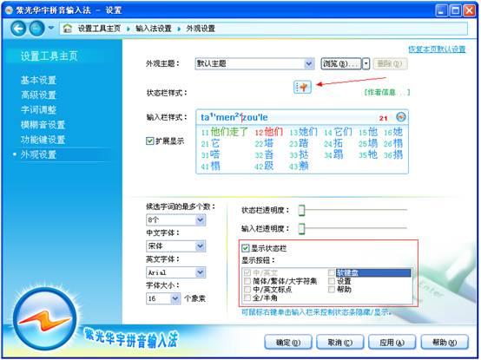Toggle 全/半角 checkbox
This screenshot has height=360, width=481.
[x=247, y=298]
